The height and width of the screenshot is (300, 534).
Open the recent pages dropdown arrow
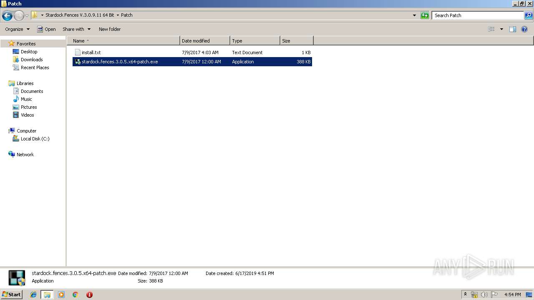tap(27, 16)
